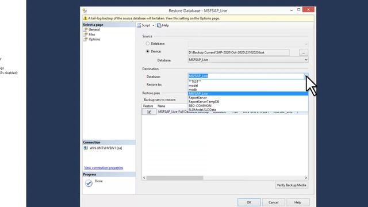Screen dimensions: 368x207
Task: Click the Name column header
Action: point(161,106)
